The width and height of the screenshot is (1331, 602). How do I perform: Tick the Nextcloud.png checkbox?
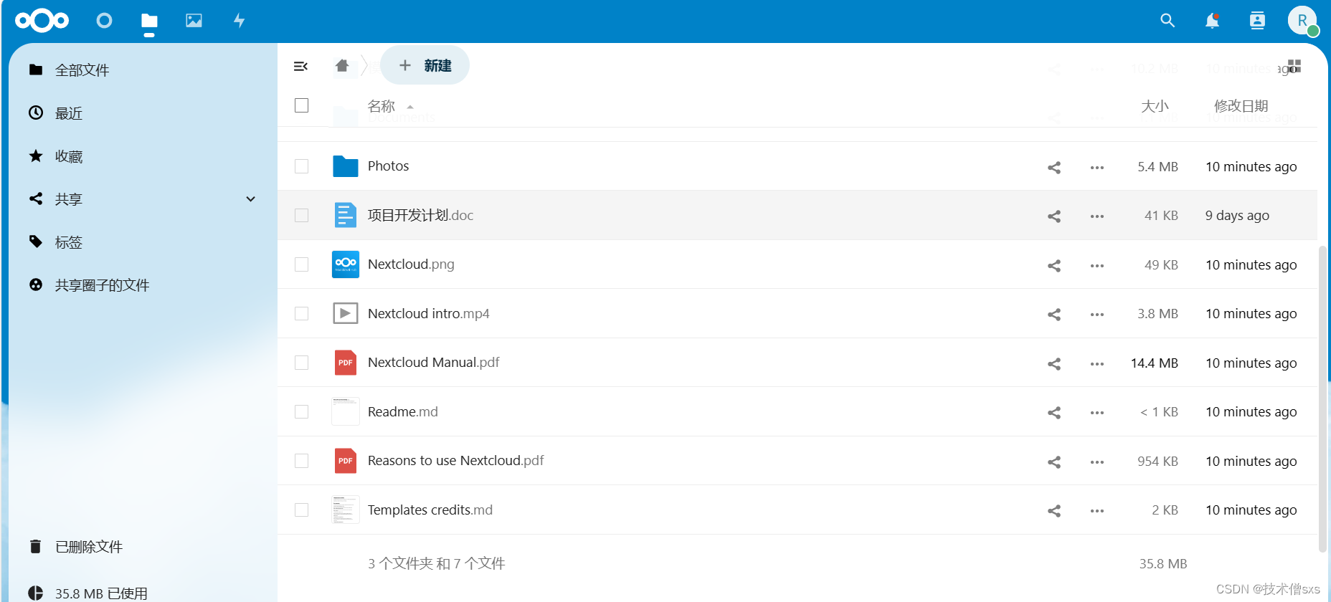302,264
